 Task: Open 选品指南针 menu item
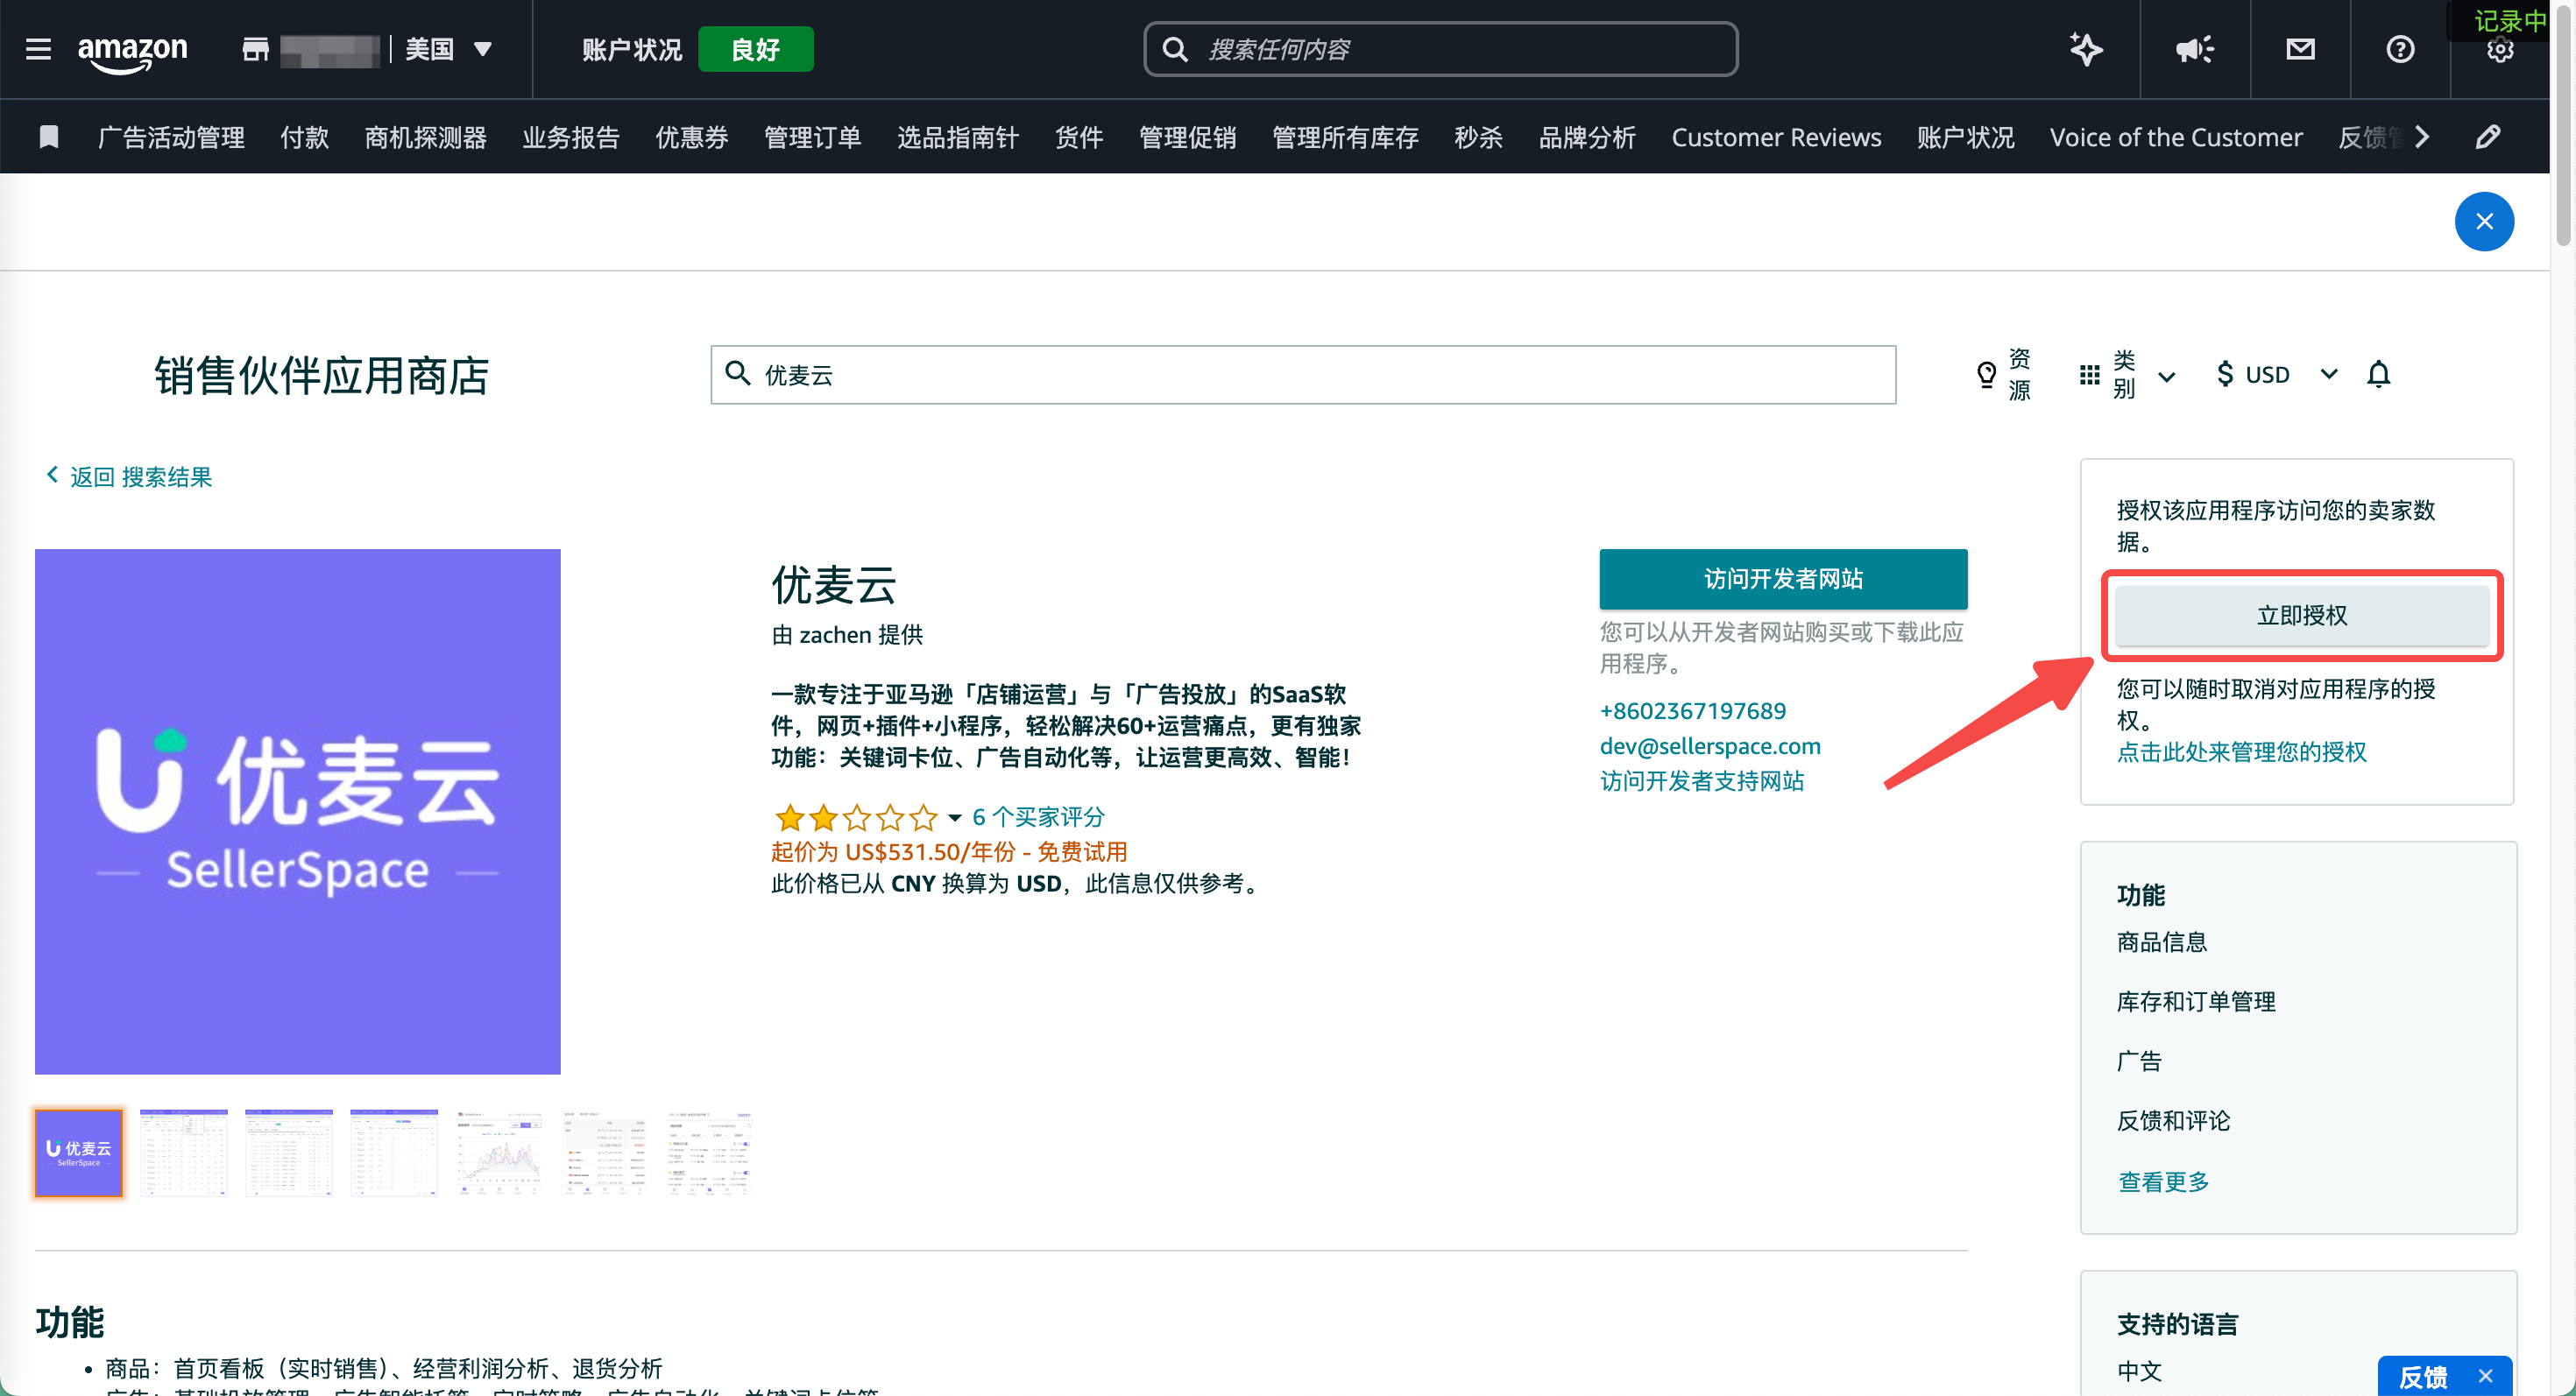[958, 137]
